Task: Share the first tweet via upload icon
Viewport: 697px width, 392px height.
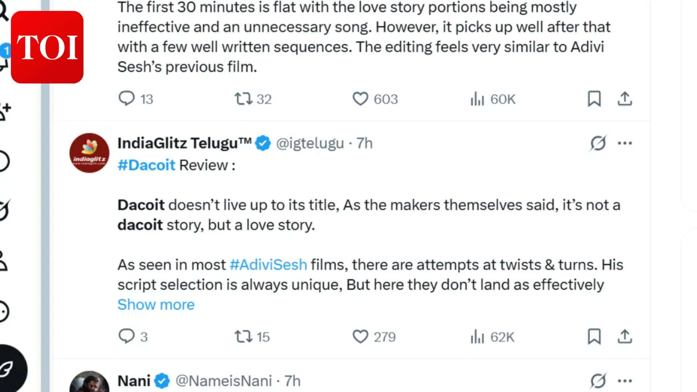Action: (625, 98)
